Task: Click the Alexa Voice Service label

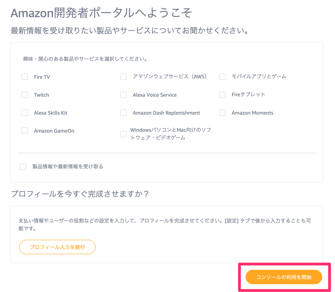Action: tap(155, 95)
